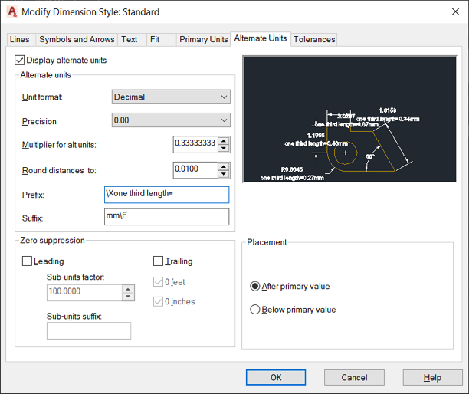Expand the Precision dropdown
Viewport: 469px width, 394px height.
tap(171, 120)
